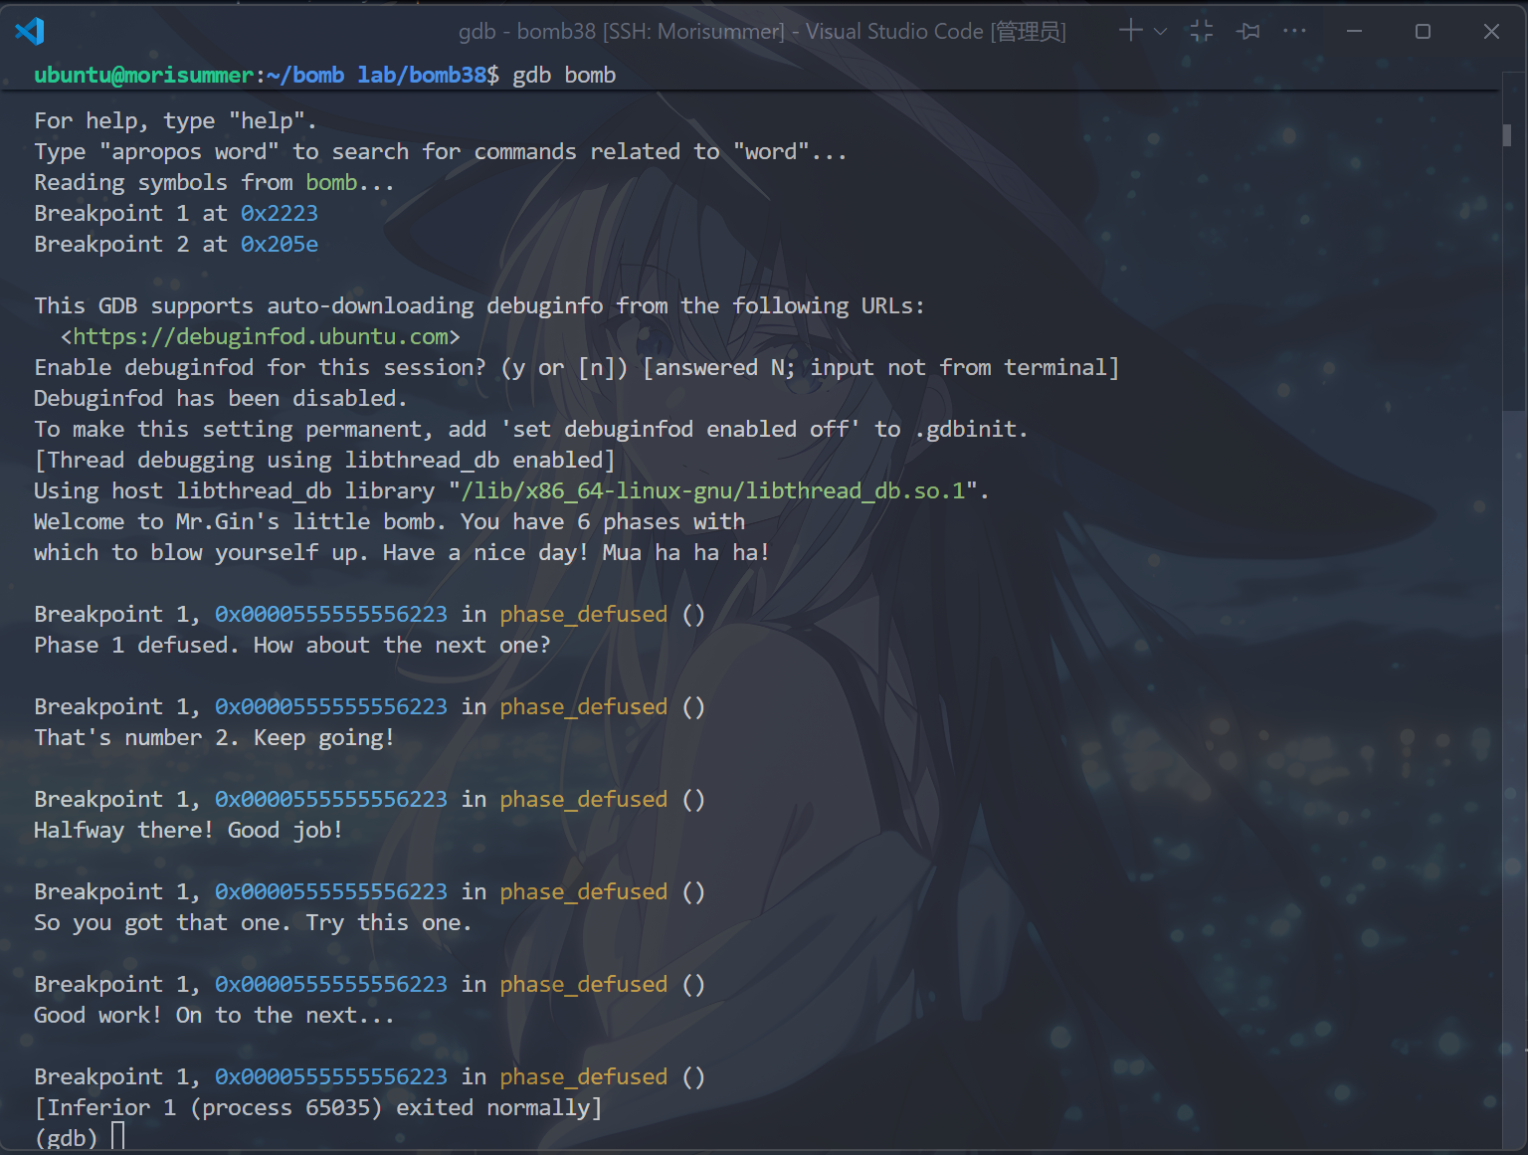Screen dimensions: 1528x1155
Task: Click the breakpoint address 0x205e
Action: (280, 245)
